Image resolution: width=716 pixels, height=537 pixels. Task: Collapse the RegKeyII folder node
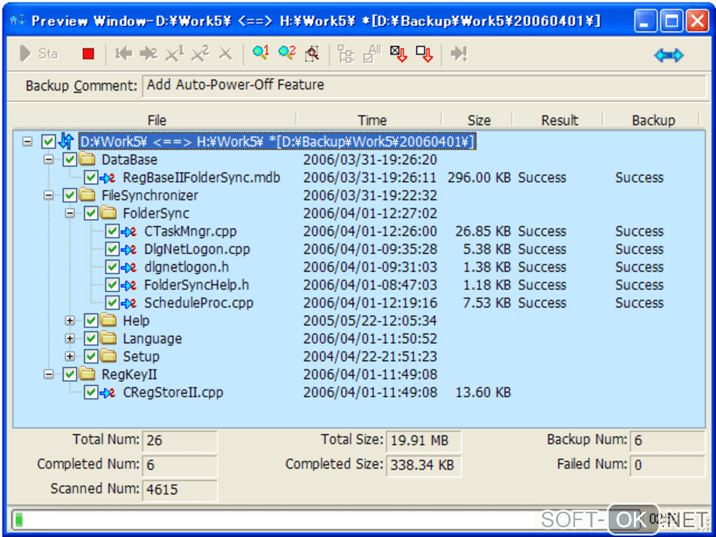48,374
